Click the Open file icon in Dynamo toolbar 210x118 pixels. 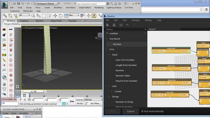pyautogui.click(x=114, y=25)
